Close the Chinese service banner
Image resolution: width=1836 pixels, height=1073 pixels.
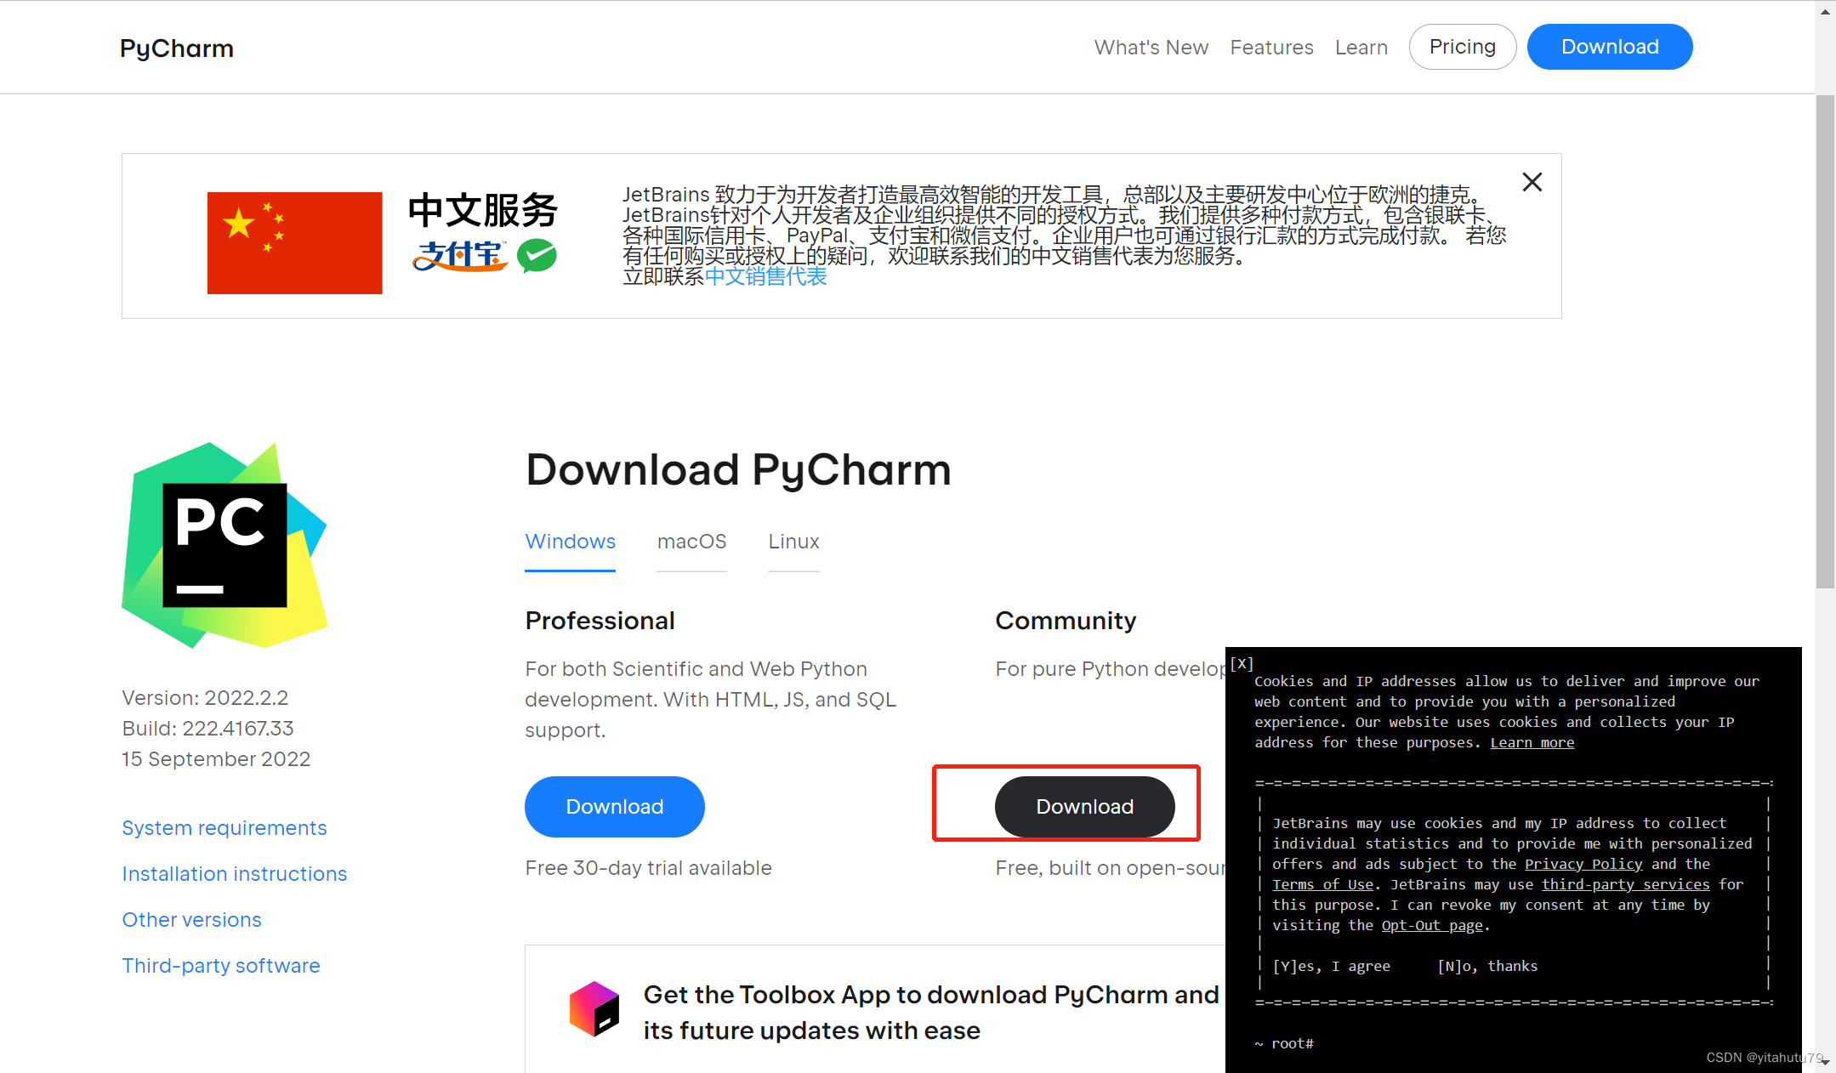click(x=1532, y=182)
